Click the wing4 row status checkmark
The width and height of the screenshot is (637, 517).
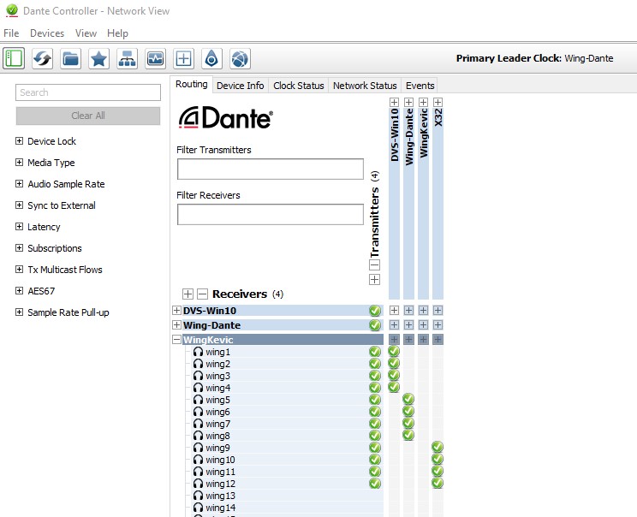tap(375, 388)
